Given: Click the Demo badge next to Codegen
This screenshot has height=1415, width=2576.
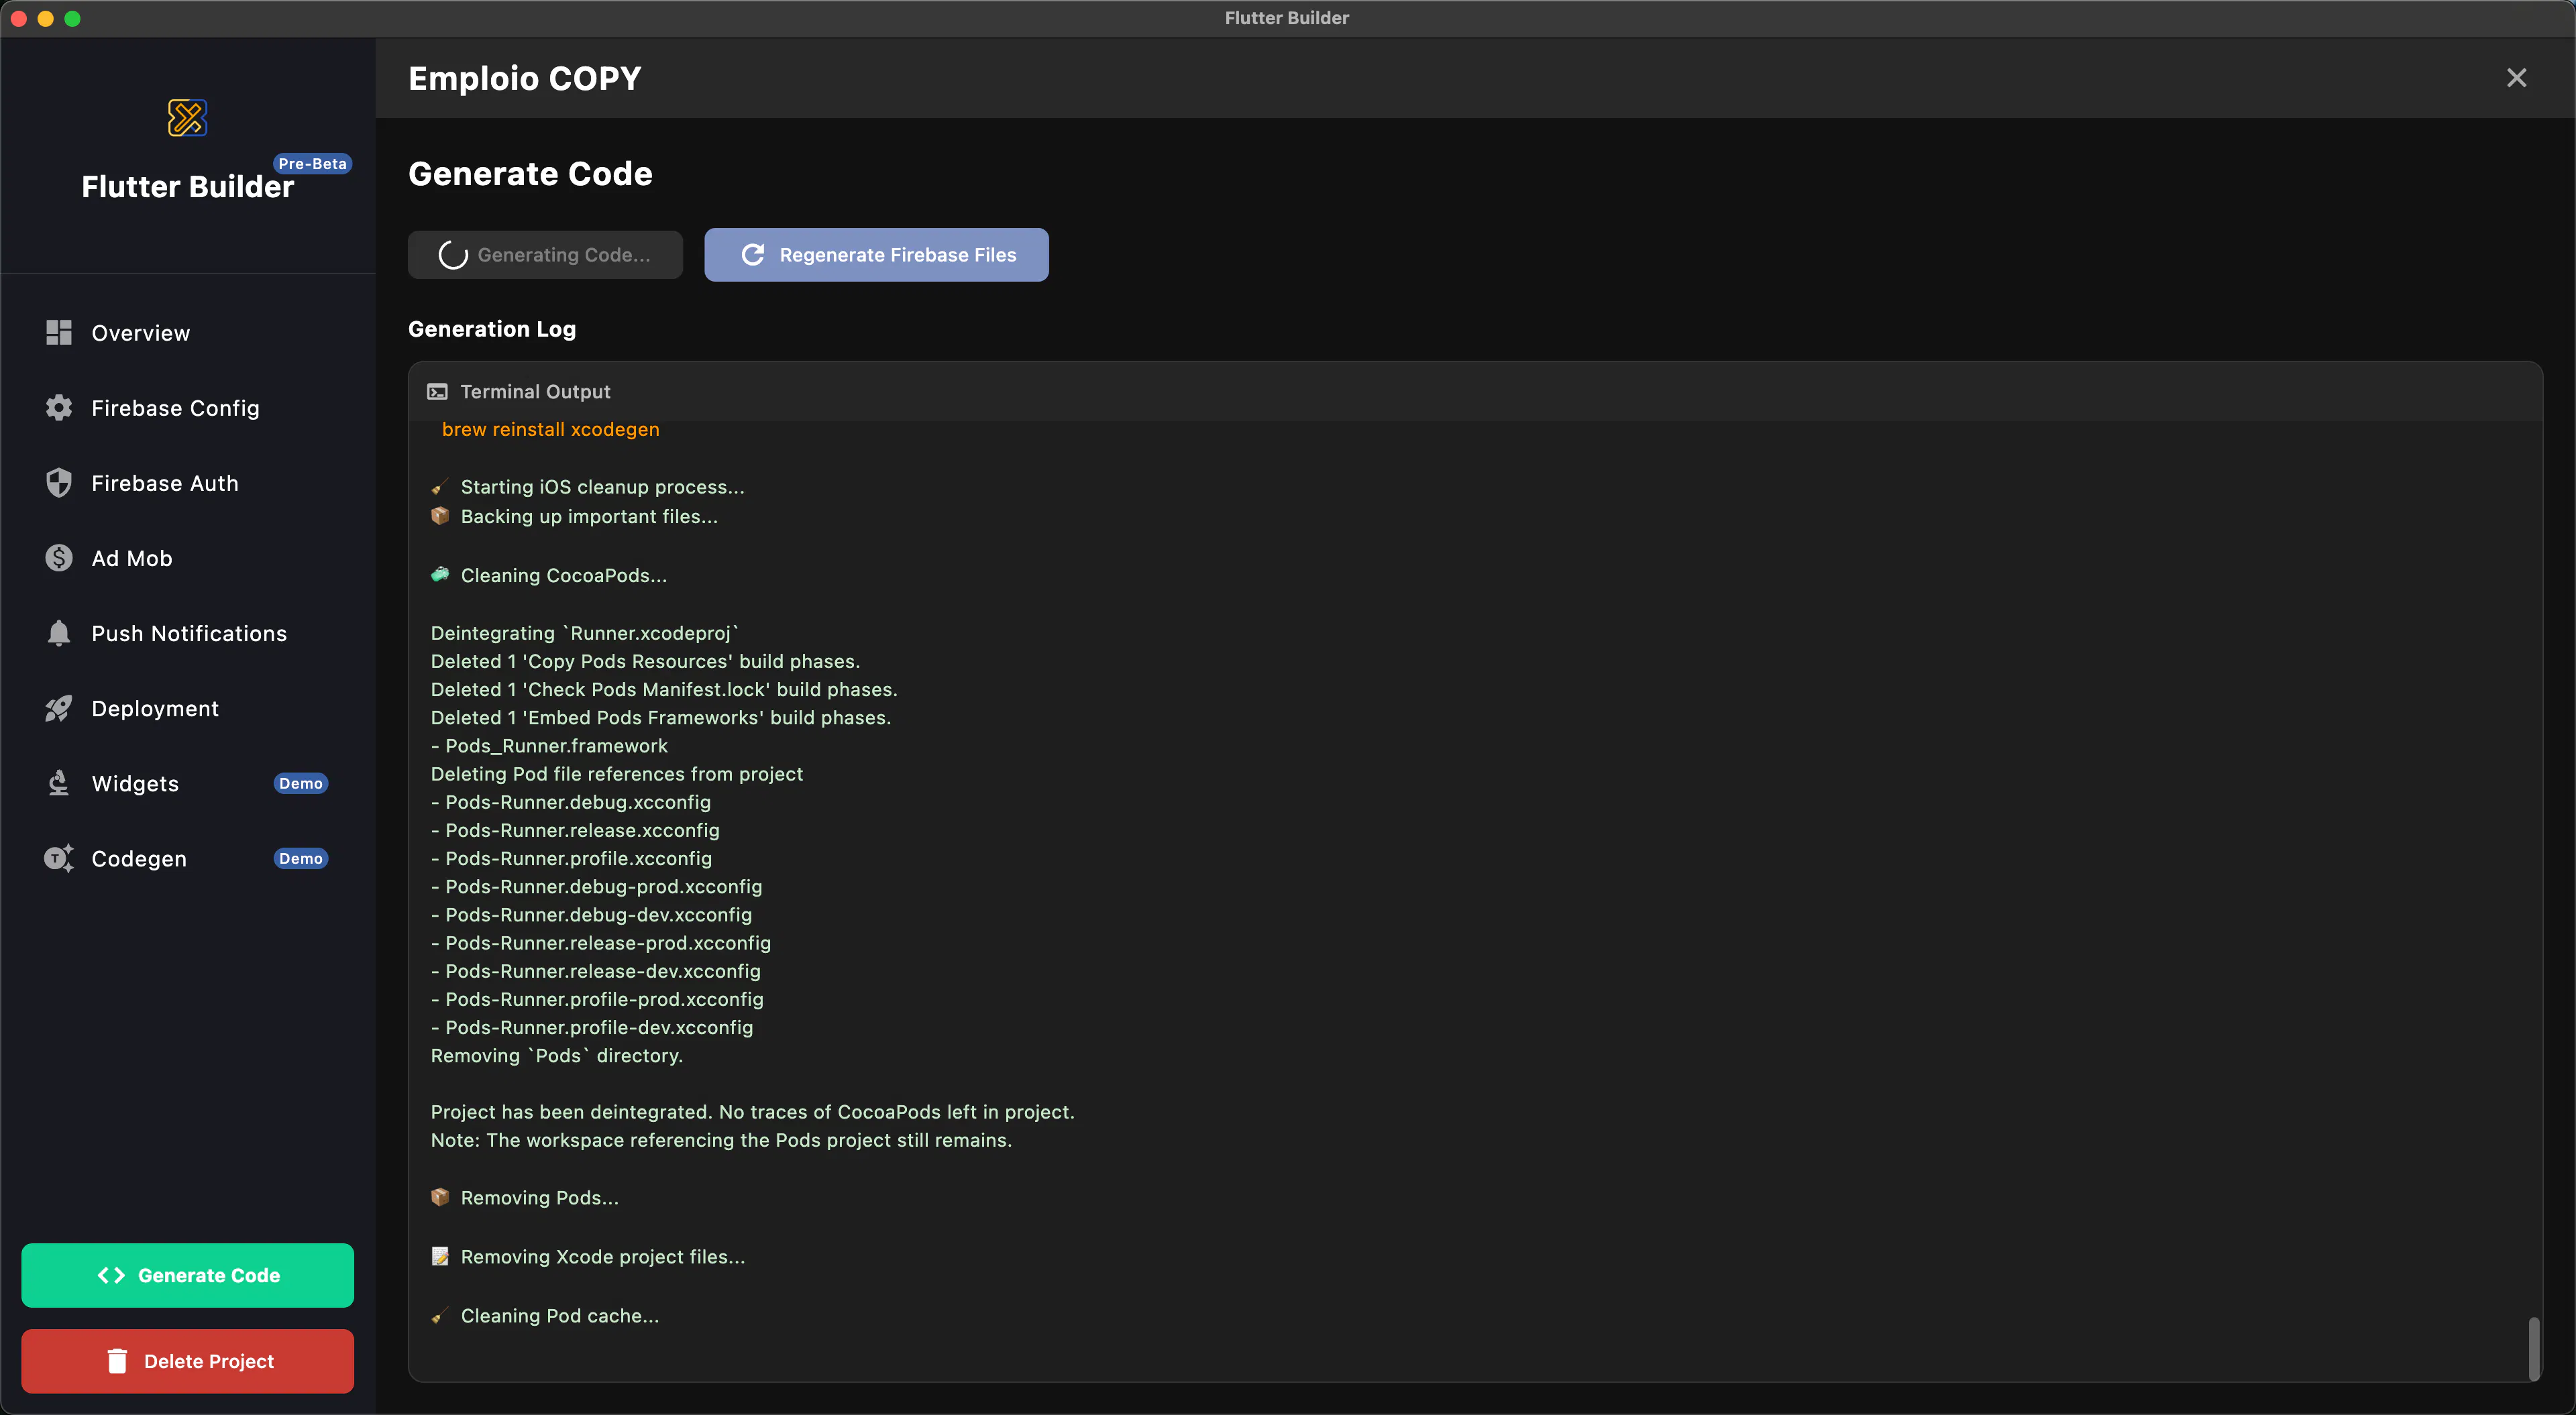Looking at the screenshot, I should coord(301,858).
